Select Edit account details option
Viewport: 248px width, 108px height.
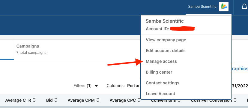(166, 51)
